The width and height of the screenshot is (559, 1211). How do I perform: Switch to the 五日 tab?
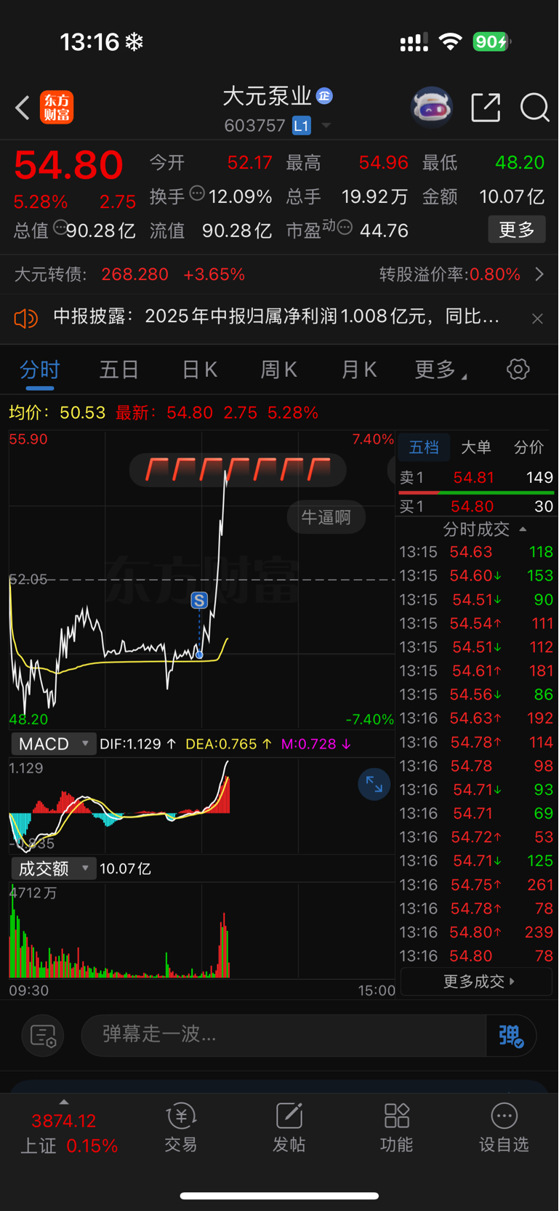coord(119,369)
